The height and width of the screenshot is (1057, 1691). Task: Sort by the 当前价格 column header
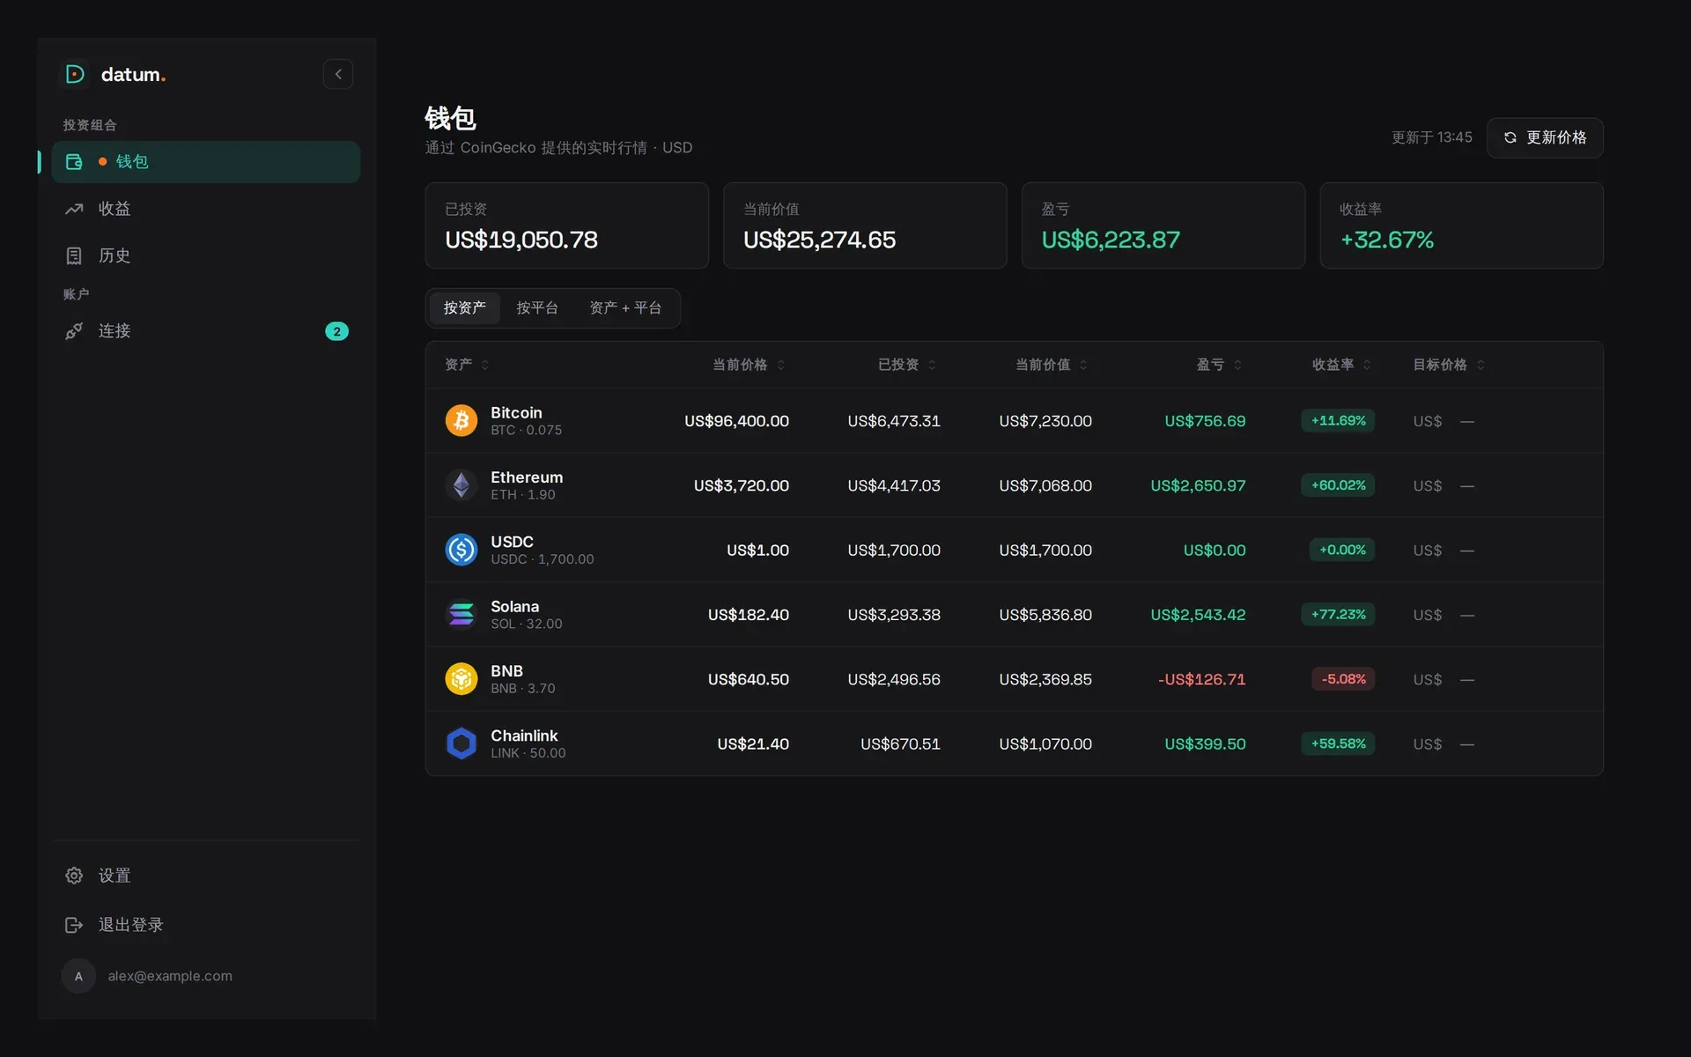[749, 365]
